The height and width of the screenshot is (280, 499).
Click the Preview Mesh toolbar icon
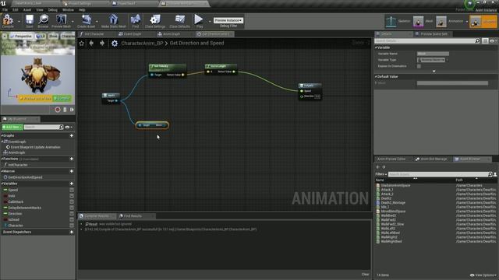pyautogui.click(x=61, y=20)
